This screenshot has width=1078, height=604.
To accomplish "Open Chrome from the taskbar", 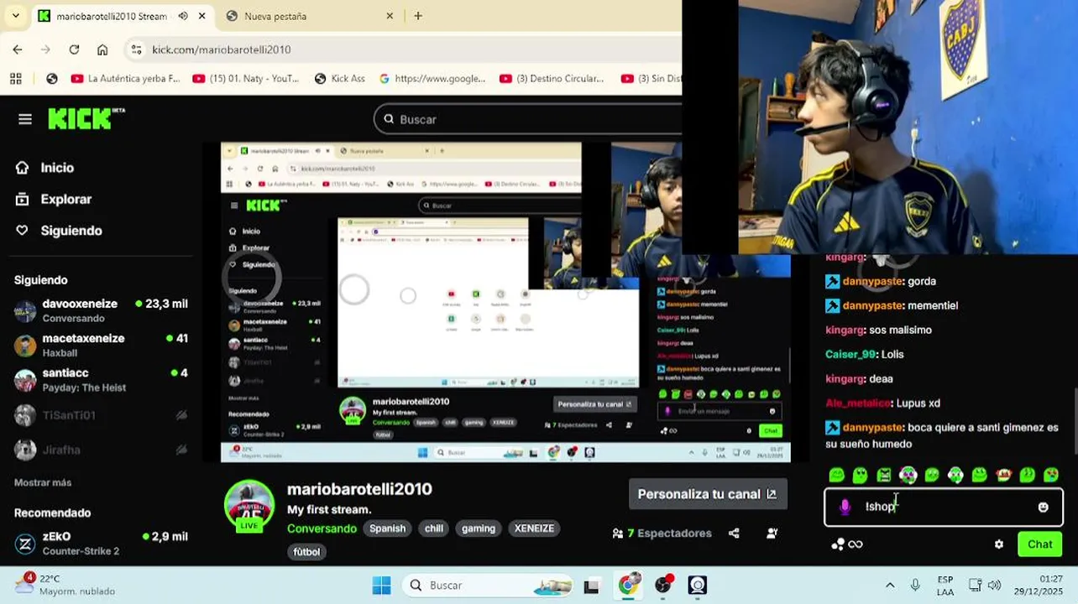I will (628, 586).
